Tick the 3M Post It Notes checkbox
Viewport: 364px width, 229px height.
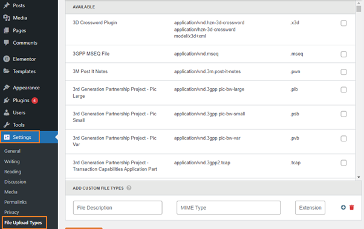[x=343, y=72]
